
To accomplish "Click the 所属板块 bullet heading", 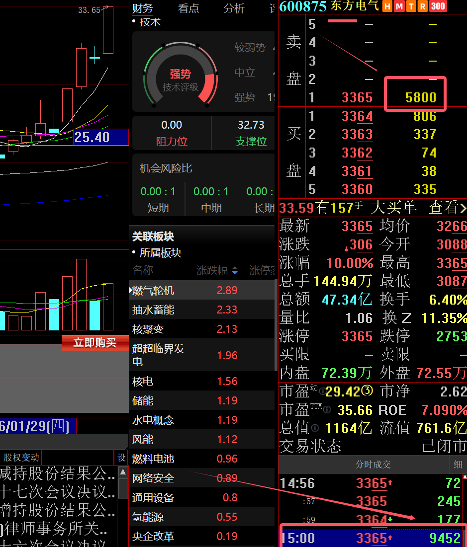I will [x=160, y=253].
